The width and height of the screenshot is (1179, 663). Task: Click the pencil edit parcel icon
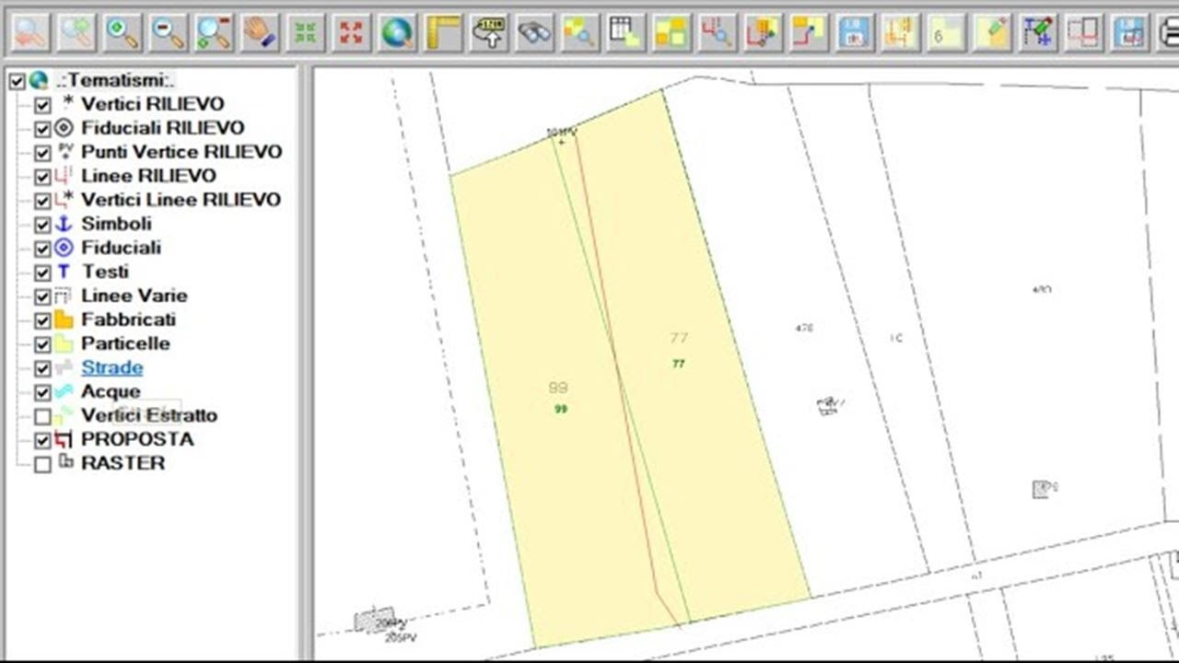coord(992,33)
